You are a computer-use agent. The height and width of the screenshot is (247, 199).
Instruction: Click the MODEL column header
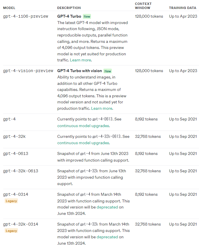point(9,8)
